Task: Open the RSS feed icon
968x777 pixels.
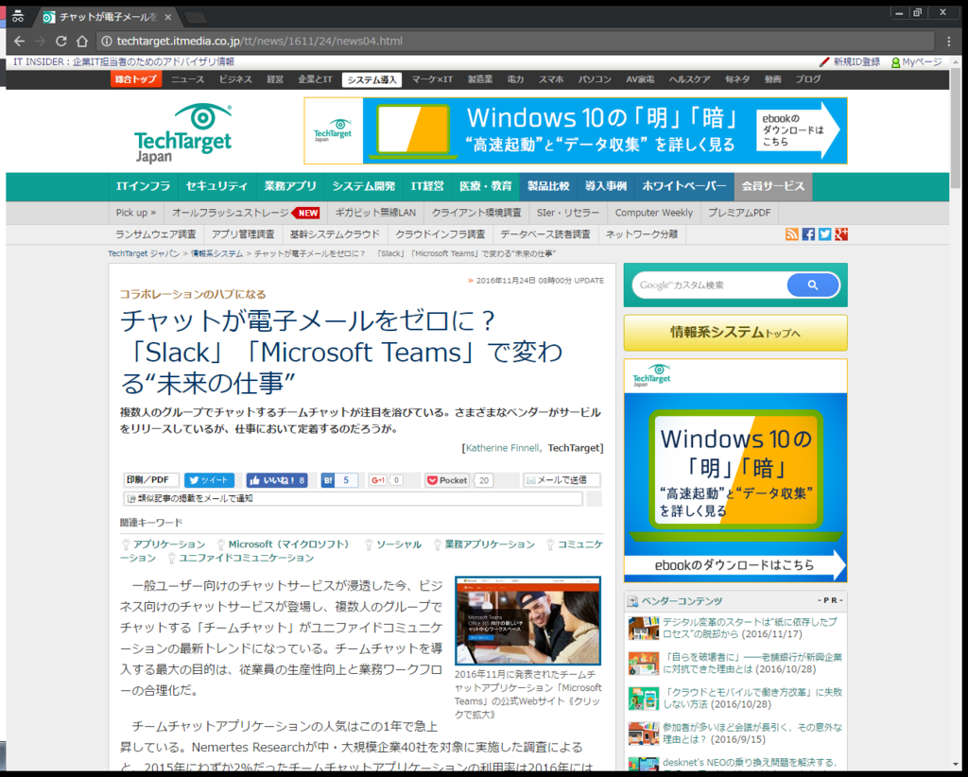Action: (x=791, y=233)
